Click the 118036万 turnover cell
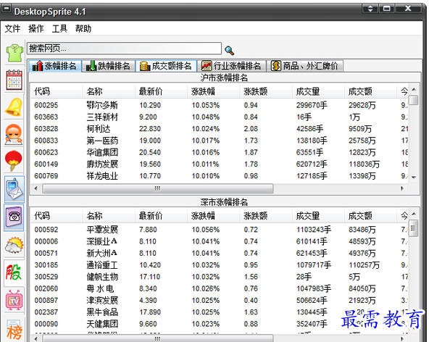Viewport: 429px width, 342px height. click(x=364, y=164)
